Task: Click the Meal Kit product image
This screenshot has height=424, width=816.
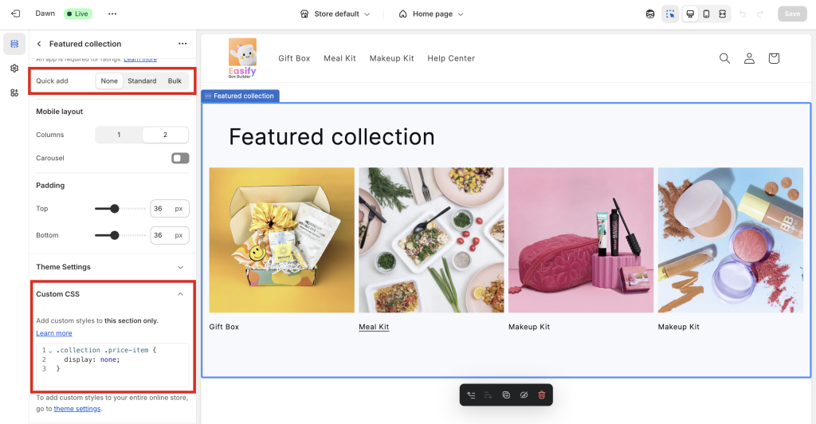Action: (431, 240)
